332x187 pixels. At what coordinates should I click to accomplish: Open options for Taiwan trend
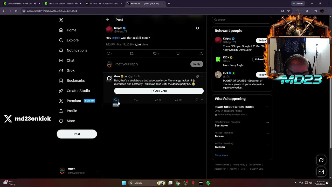[268, 133]
